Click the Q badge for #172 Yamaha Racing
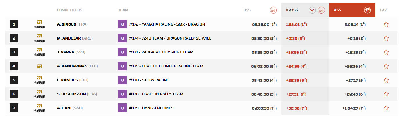Screen dimensions: 400x118 pyautogui.click(x=122, y=24)
